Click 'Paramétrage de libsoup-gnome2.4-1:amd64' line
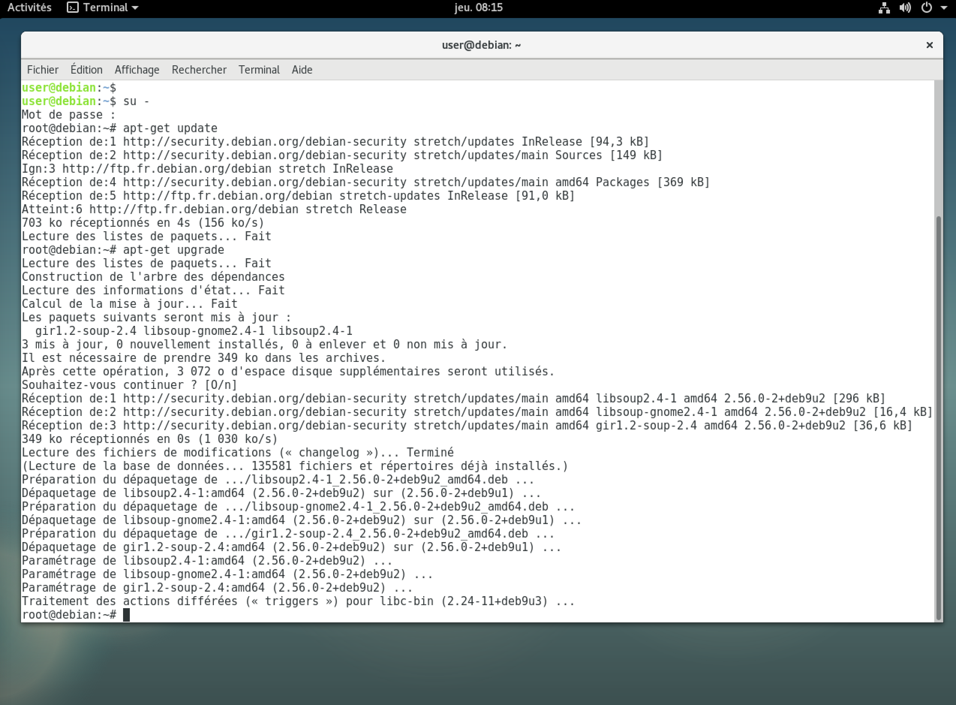This screenshot has width=956, height=705. click(x=227, y=574)
